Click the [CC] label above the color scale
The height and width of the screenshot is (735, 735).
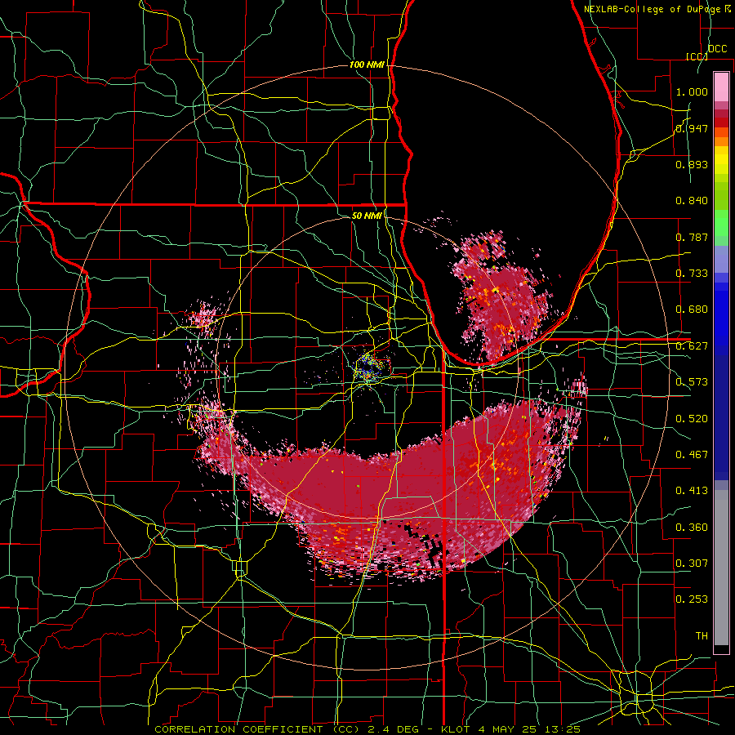click(x=697, y=56)
